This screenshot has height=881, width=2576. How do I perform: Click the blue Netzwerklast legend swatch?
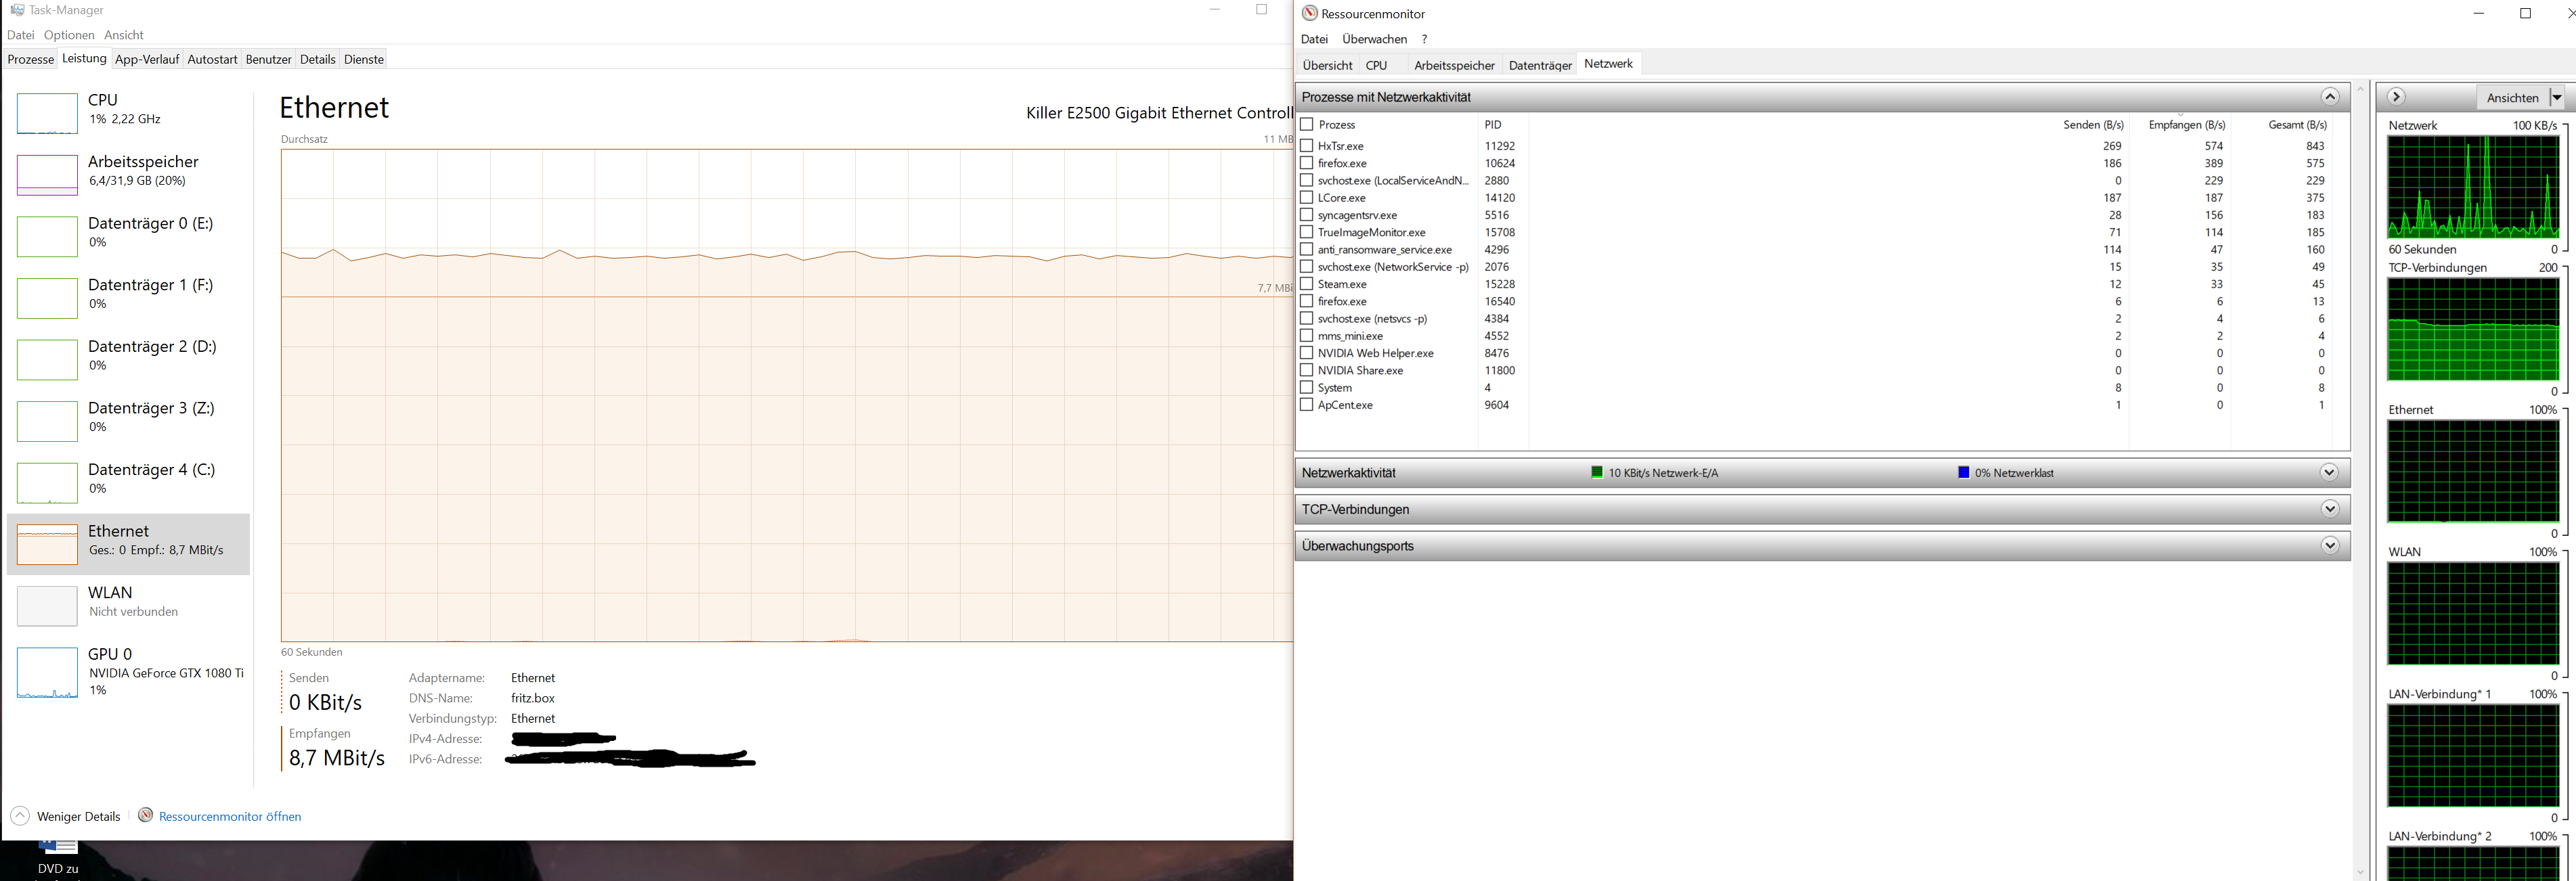point(1964,473)
